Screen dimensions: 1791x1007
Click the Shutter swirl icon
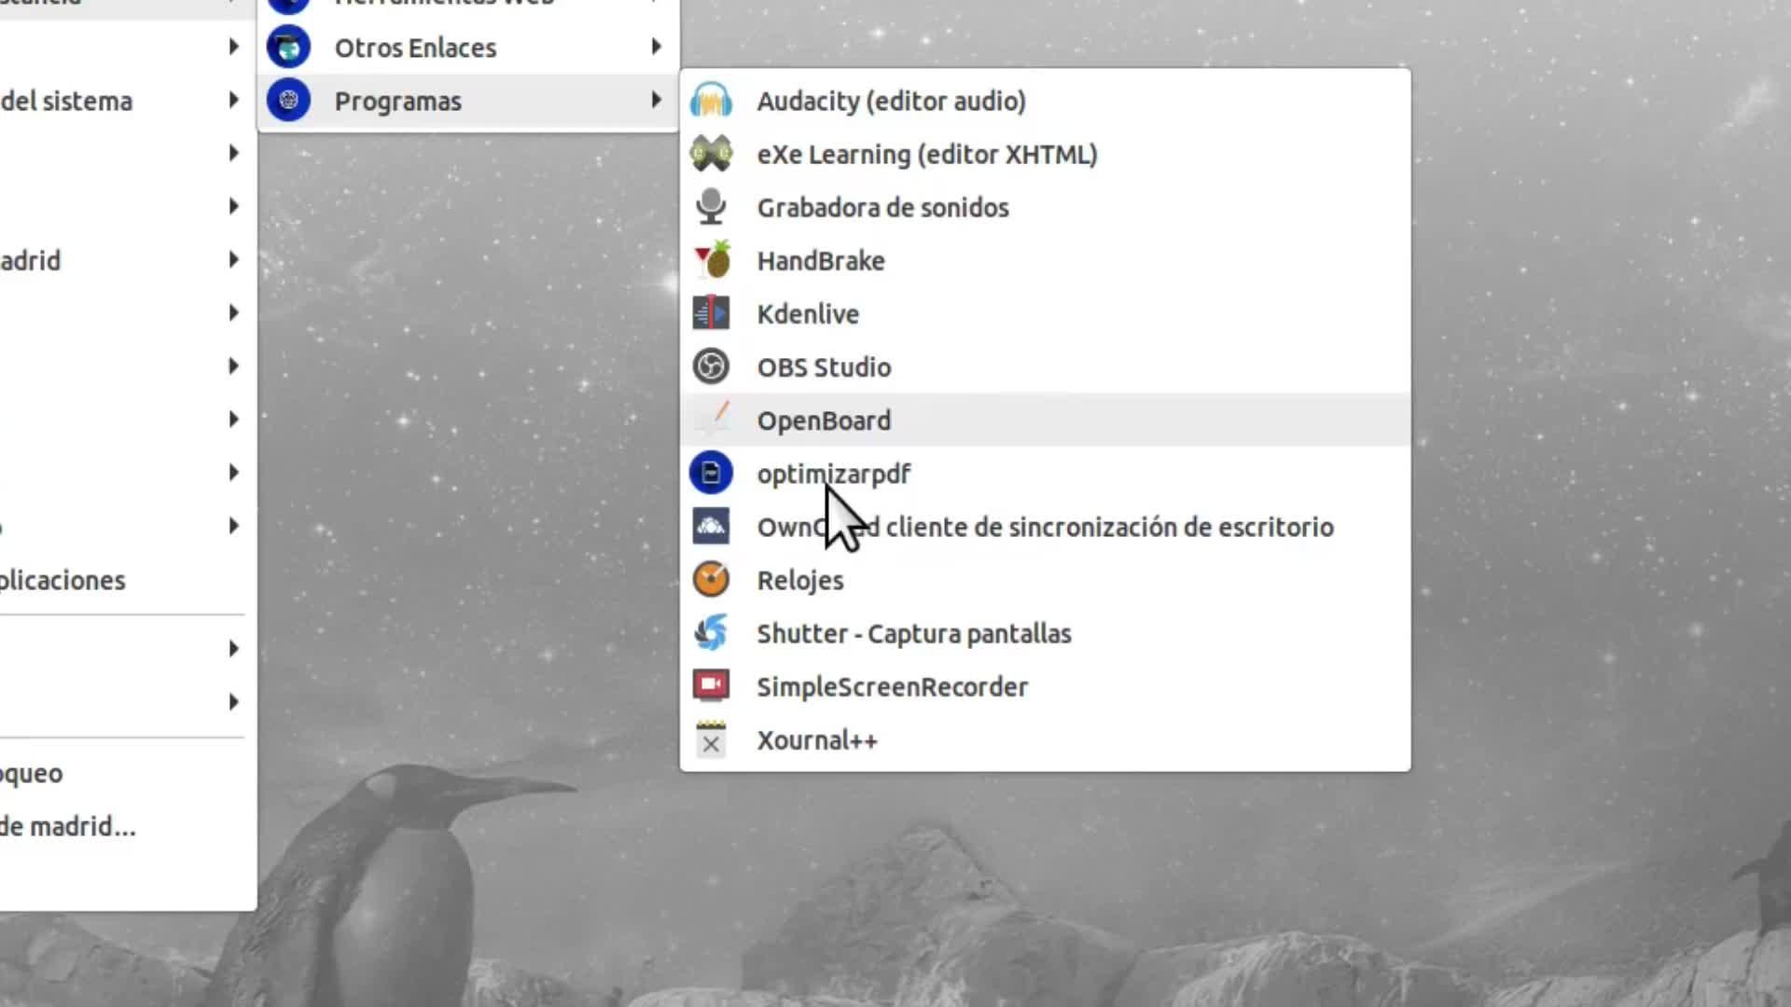click(711, 633)
